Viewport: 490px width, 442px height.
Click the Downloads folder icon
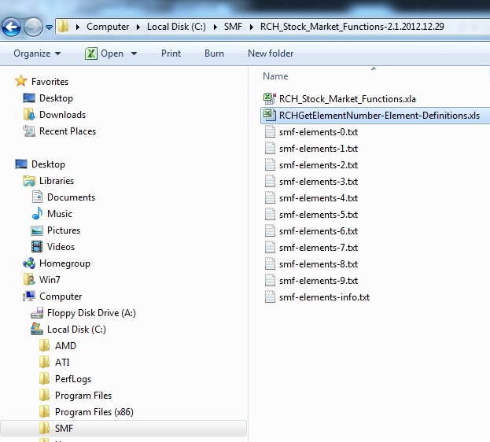(29, 114)
